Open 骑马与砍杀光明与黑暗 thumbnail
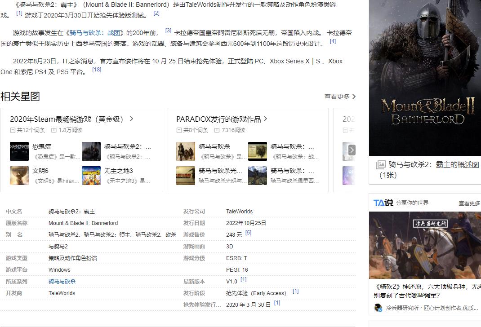 pos(186,176)
